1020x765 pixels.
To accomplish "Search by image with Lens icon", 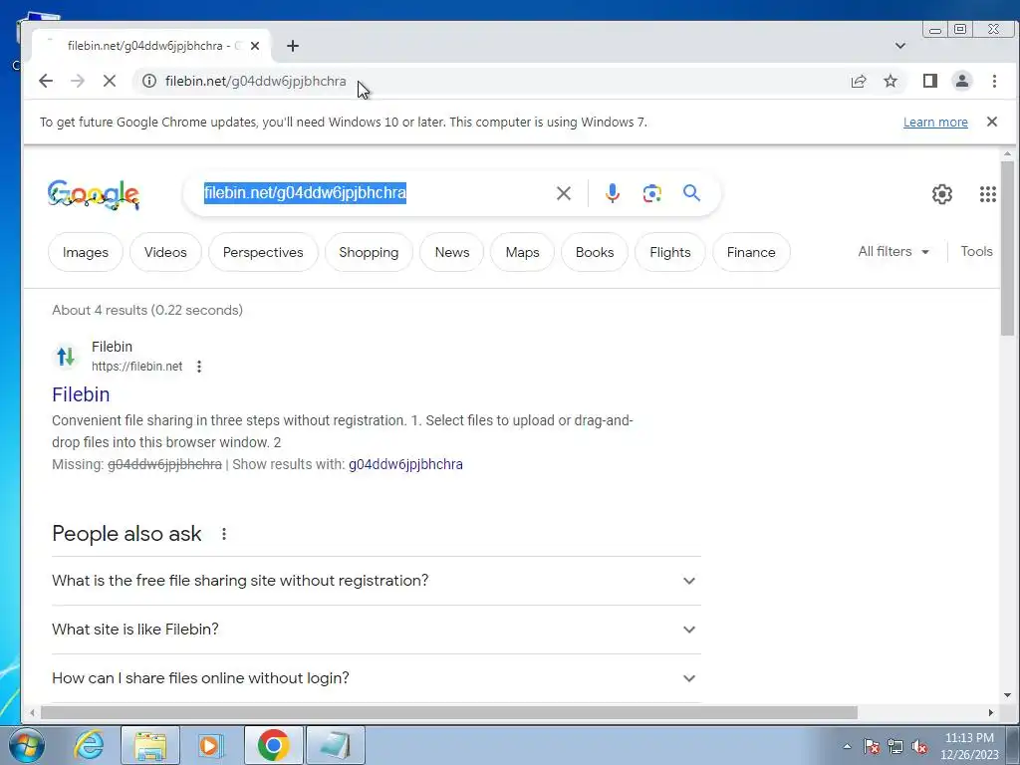I will pyautogui.click(x=651, y=193).
